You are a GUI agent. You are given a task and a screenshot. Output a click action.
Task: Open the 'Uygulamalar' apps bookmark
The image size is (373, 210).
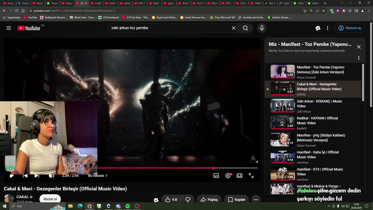click(x=12, y=17)
